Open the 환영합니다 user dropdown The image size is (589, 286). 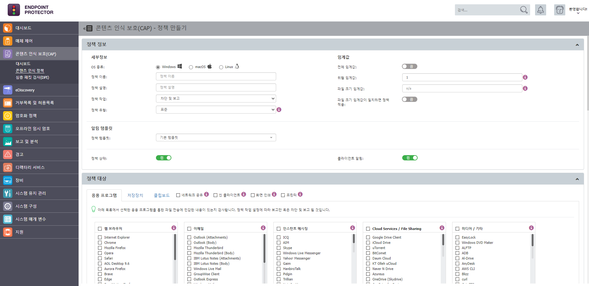[x=578, y=11]
